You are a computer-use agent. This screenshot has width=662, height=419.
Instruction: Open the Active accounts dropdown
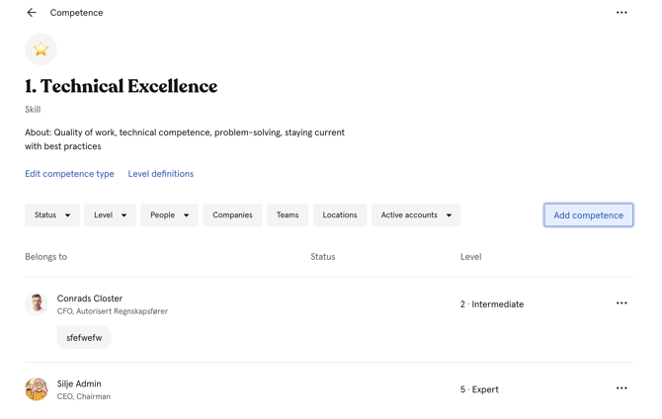click(x=416, y=215)
